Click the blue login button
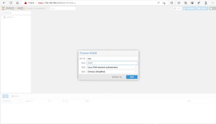 [132, 77]
